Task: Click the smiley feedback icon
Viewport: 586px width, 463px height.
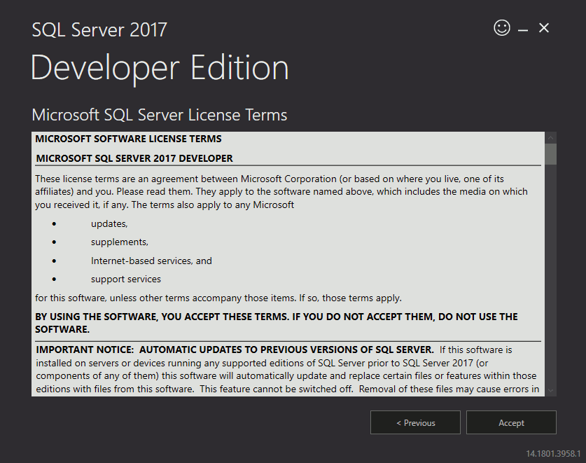Action: click(x=501, y=28)
